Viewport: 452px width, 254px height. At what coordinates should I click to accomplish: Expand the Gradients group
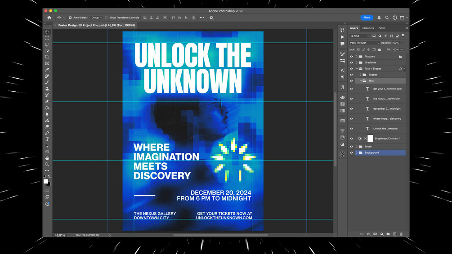click(x=357, y=62)
